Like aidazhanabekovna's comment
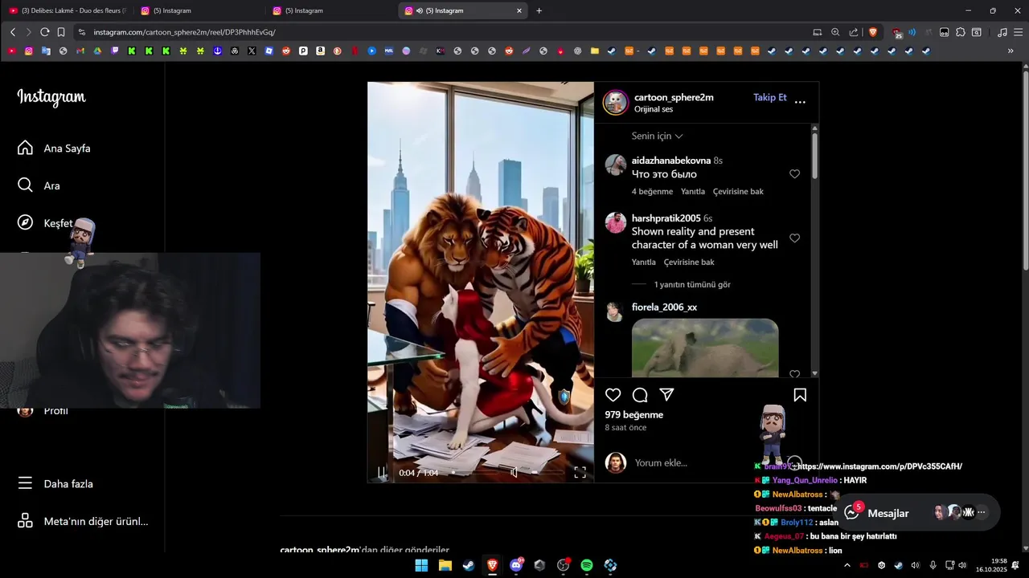The width and height of the screenshot is (1029, 578). coord(794,174)
